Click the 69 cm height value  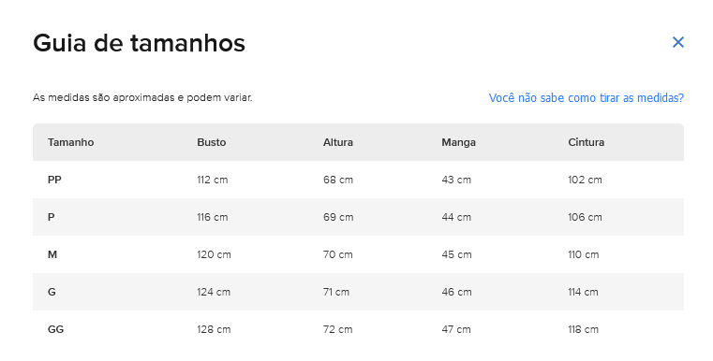pos(338,217)
